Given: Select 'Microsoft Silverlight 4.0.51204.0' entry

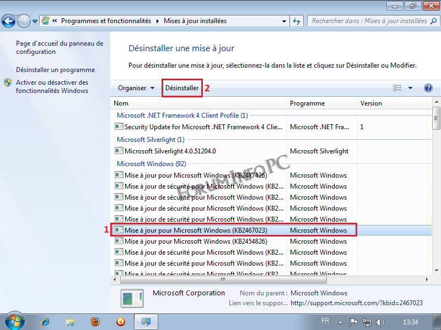Looking at the screenshot, I should [x=271, y=151].
